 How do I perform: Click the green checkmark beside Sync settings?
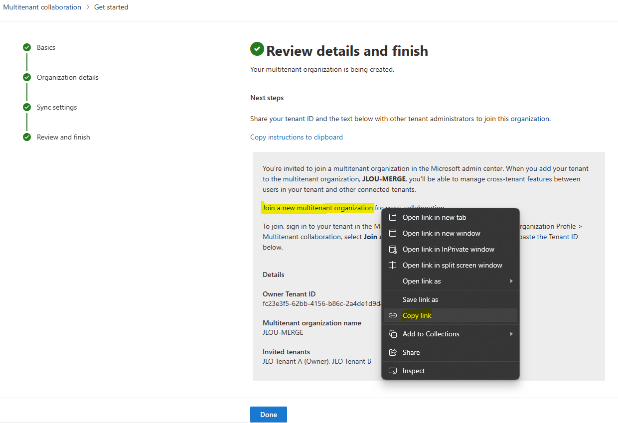[x=27, y=107]
